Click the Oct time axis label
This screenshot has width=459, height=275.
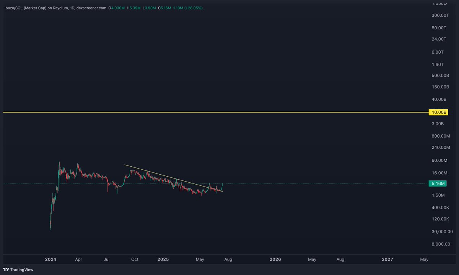point(135,259)
